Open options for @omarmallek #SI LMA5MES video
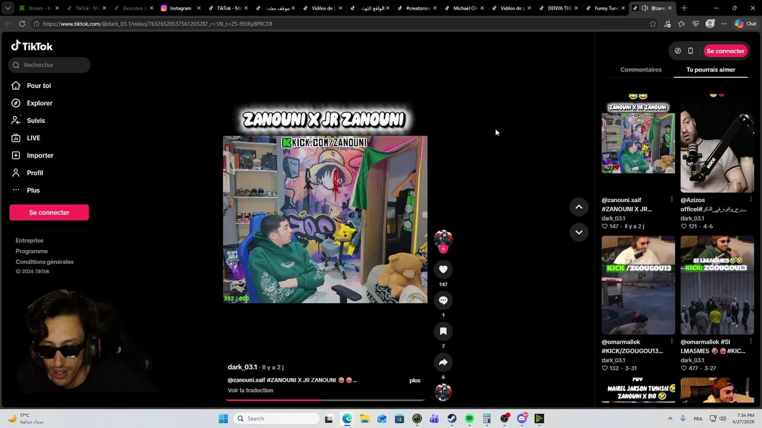This screenshot has width=762, height=428. pyautogui.click(x=751, y=341)
